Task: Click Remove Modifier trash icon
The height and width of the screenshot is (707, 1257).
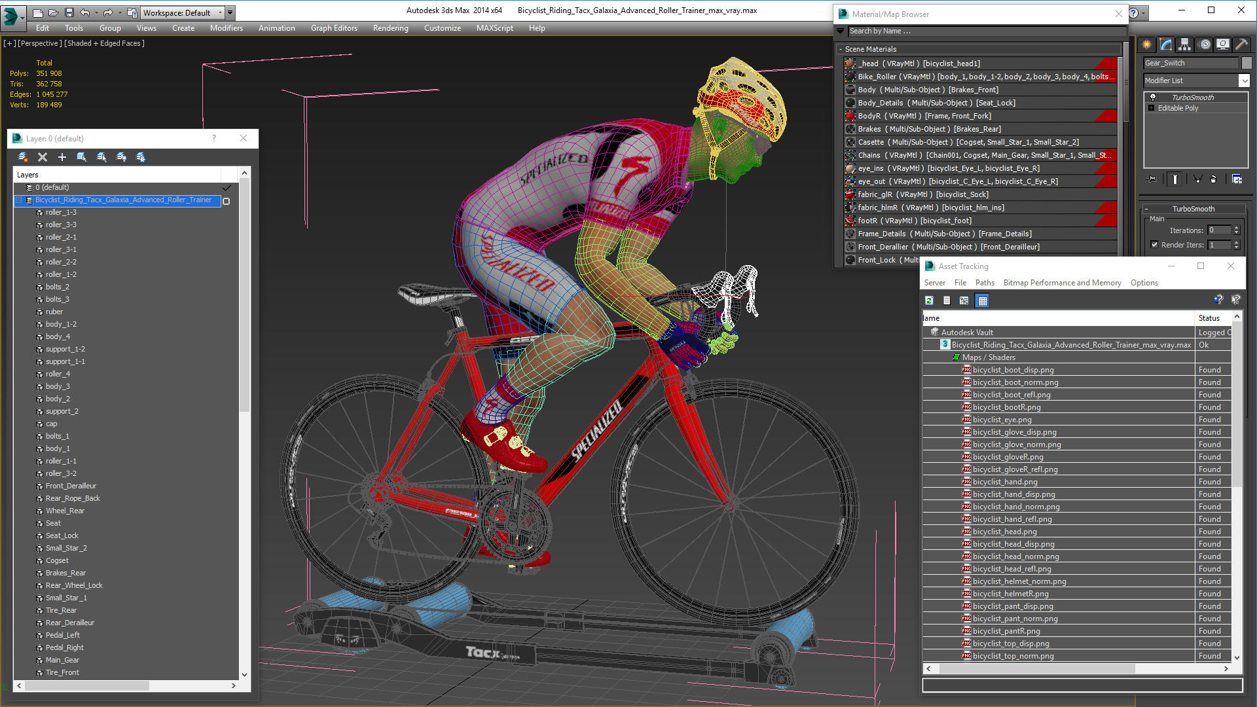Action: point(1214,179)
